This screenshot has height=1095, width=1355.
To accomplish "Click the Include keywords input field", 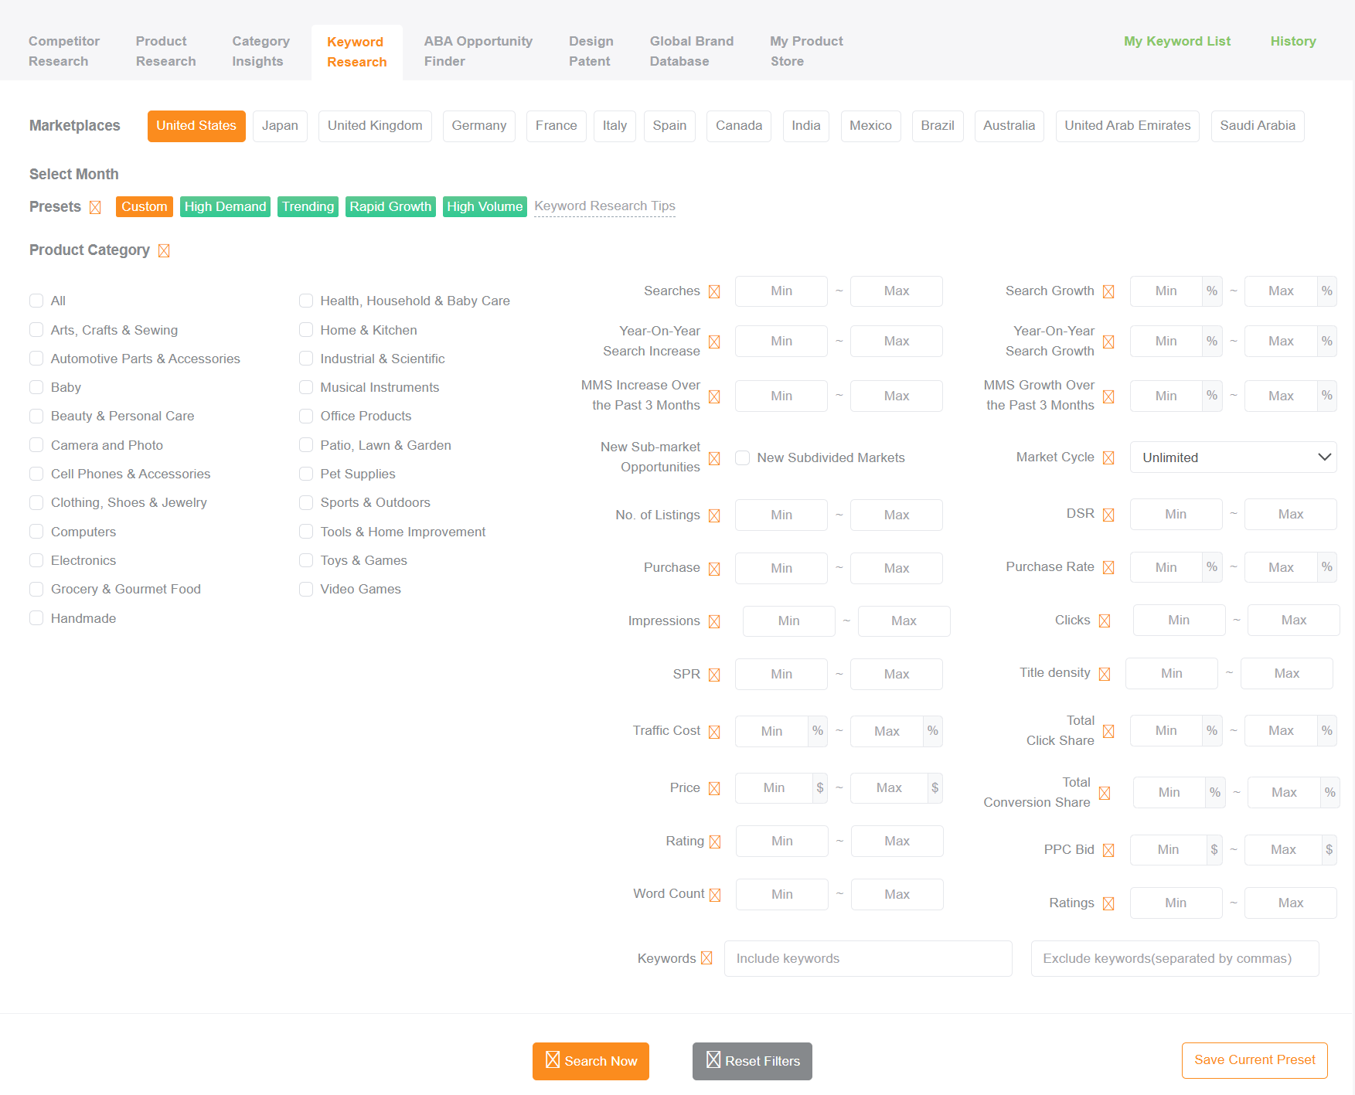I will click(x=867, y=958).
